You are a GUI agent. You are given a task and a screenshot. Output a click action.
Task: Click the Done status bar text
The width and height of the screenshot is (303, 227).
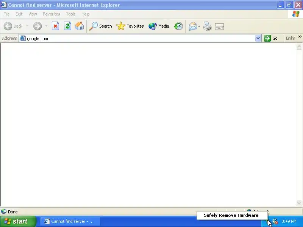pyautogui.click(x=13, y=212)
